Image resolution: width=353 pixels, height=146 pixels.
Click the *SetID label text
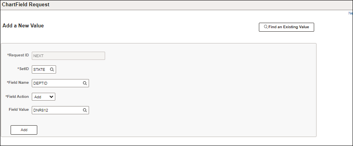click(x=23, y=69)
